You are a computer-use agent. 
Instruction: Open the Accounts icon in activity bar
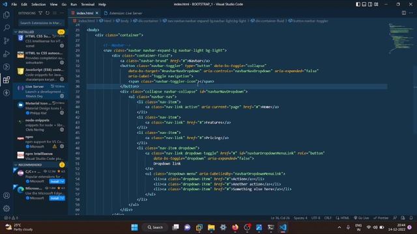(7, 196)
